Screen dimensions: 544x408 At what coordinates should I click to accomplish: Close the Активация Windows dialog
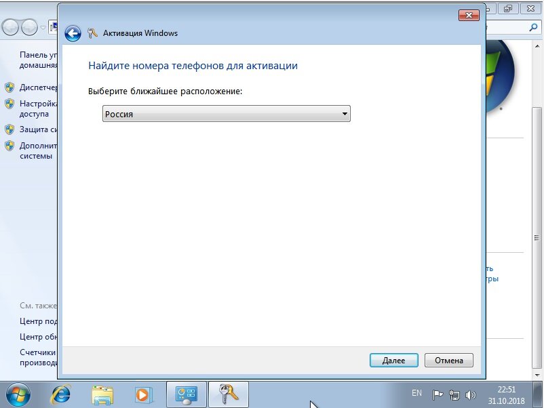(469, 16)
